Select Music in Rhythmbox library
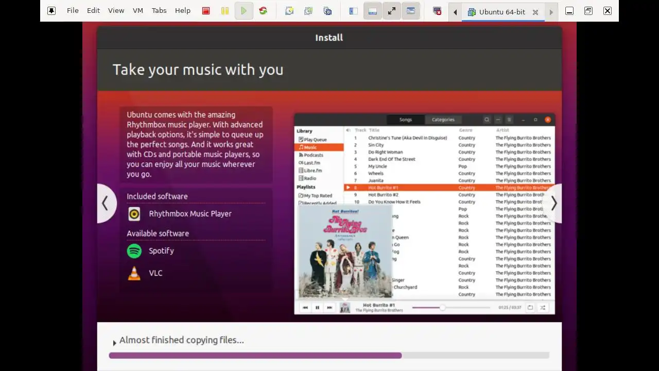The width and height of the screenshot is (659, 371). click(x=319, y=147)
